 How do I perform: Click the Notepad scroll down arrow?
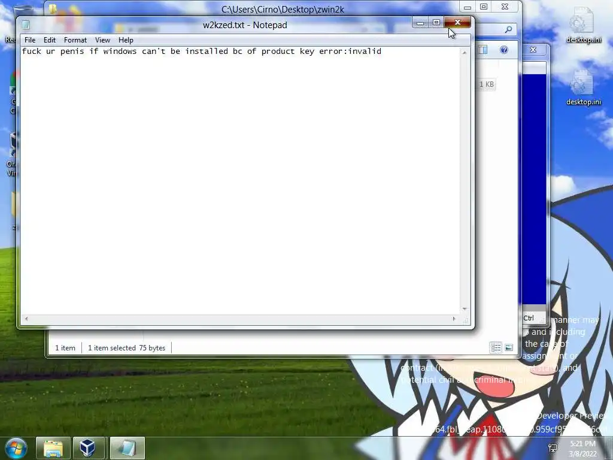click(x=465, y=309)
